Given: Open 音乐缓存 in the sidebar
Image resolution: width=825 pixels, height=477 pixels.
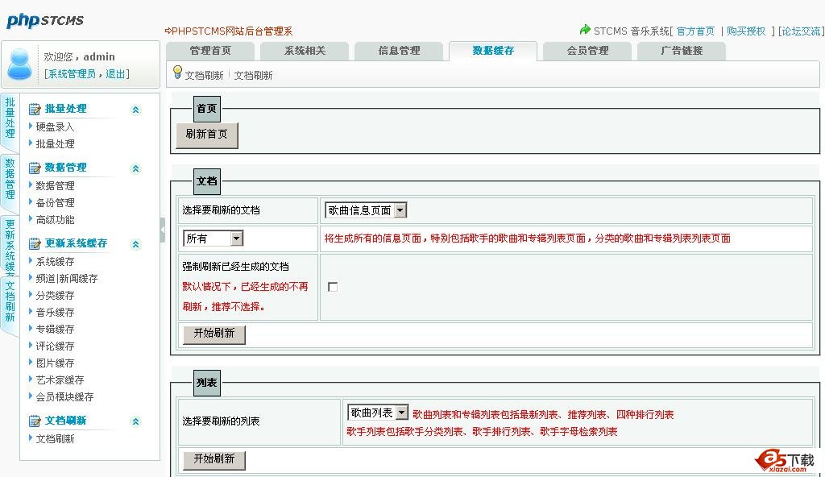Looking at the screenshot, I should [55, 312].
